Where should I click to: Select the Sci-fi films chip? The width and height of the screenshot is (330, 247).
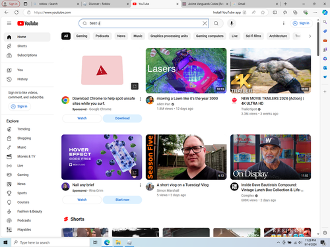tap(253, 36)
